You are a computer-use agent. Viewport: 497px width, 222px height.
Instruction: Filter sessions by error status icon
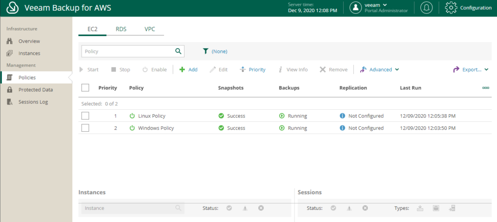click(x=365, y=208)
